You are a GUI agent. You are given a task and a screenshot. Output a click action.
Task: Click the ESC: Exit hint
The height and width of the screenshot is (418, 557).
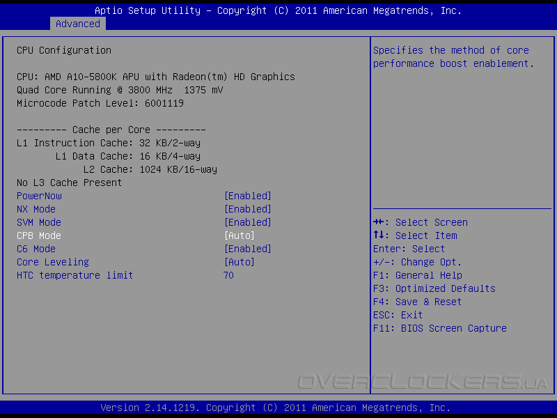(398, 316)
